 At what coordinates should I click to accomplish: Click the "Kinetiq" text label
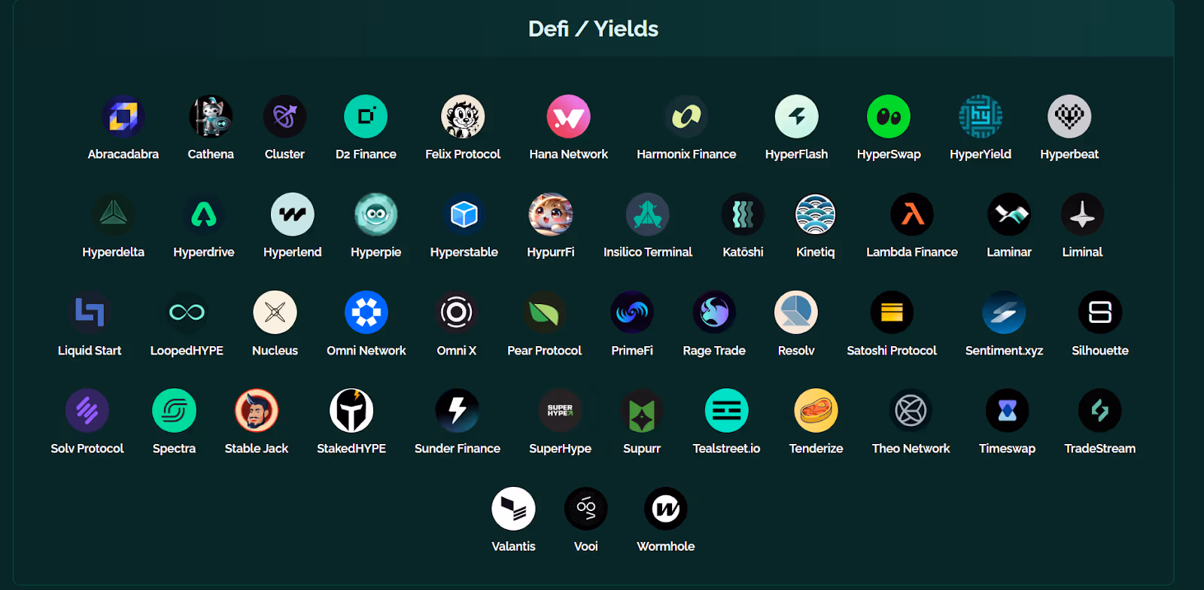pos(816,252)
